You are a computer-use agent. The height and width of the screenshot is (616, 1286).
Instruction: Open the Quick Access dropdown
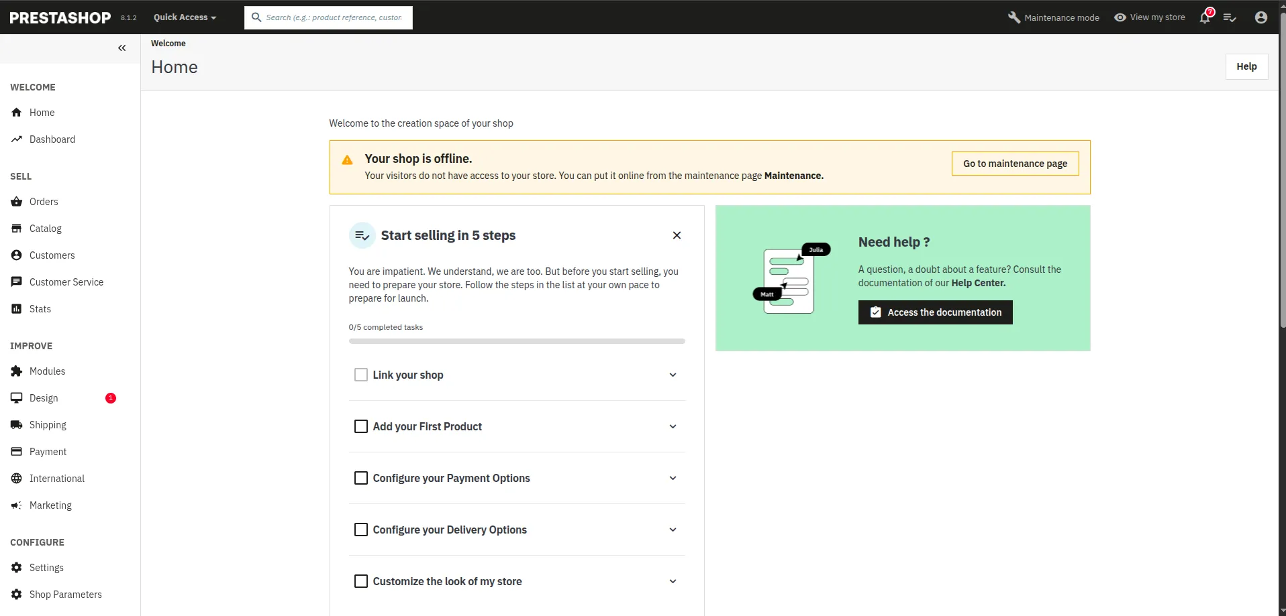(184, 17)
